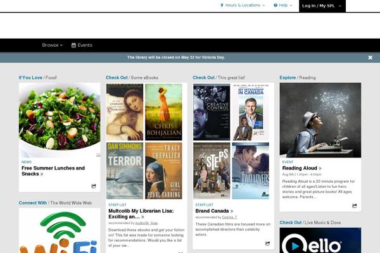Screen dimensions: 380x253
Task: Open the Chris Bohjalian book cover
Action: (163, 112)
